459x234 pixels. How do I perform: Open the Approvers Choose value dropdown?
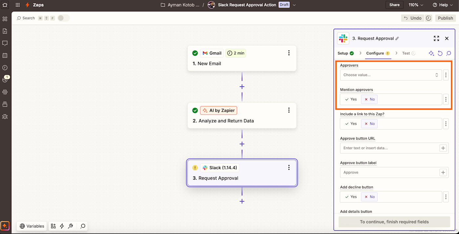[391, 75]
